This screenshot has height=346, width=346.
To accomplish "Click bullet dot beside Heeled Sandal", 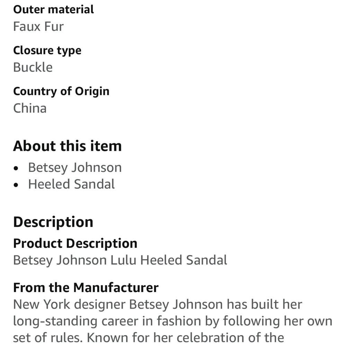I will coord(16,185).
